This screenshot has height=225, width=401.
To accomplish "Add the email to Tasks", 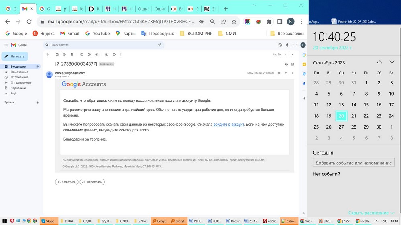I will (x=97, y=54).
